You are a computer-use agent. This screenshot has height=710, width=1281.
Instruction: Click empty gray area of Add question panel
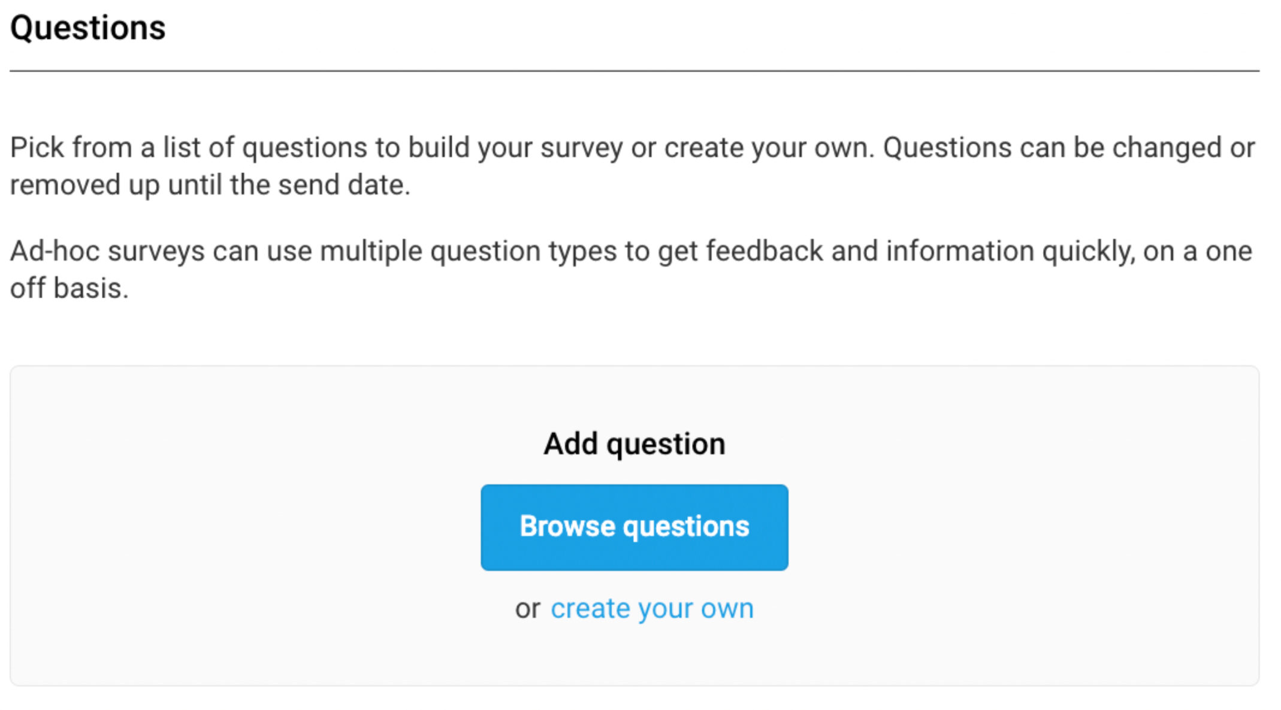point(240,539)
